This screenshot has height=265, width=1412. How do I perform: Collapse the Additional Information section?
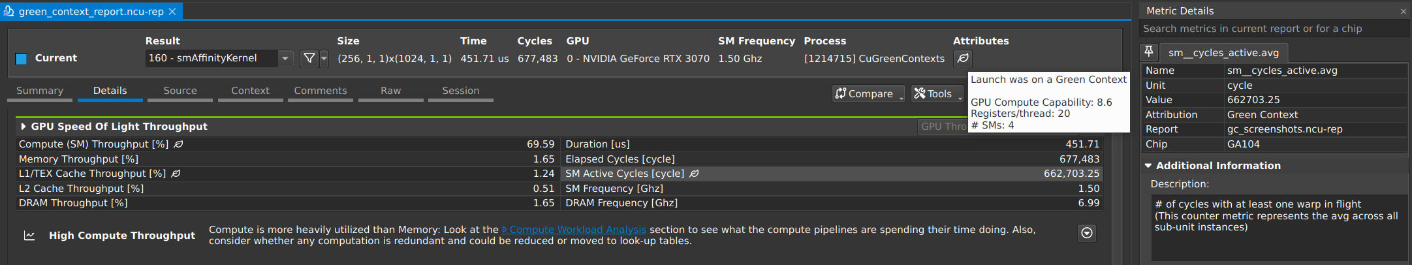pos(1148,166)
